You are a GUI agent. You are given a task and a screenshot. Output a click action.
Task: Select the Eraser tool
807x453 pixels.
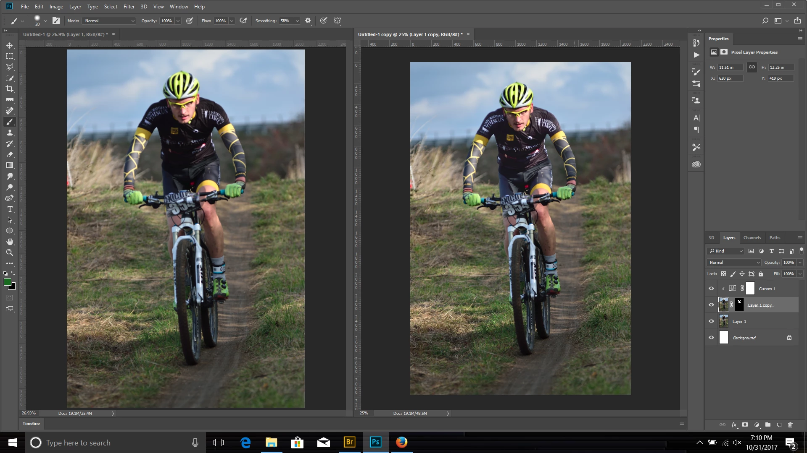click(10, 154)
